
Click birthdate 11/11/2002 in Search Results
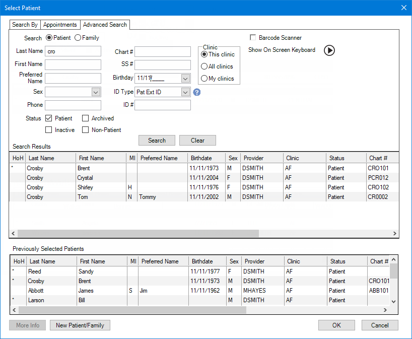pyautogui.click(x=204, y=197)
